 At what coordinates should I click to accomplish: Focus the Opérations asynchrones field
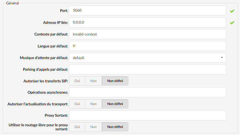[147, 93]
